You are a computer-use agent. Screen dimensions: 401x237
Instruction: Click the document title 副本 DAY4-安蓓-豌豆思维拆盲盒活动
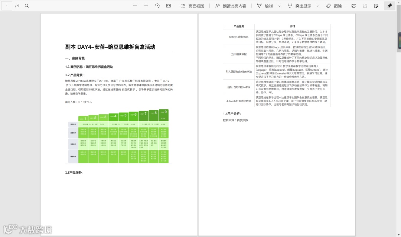point(110,47)
